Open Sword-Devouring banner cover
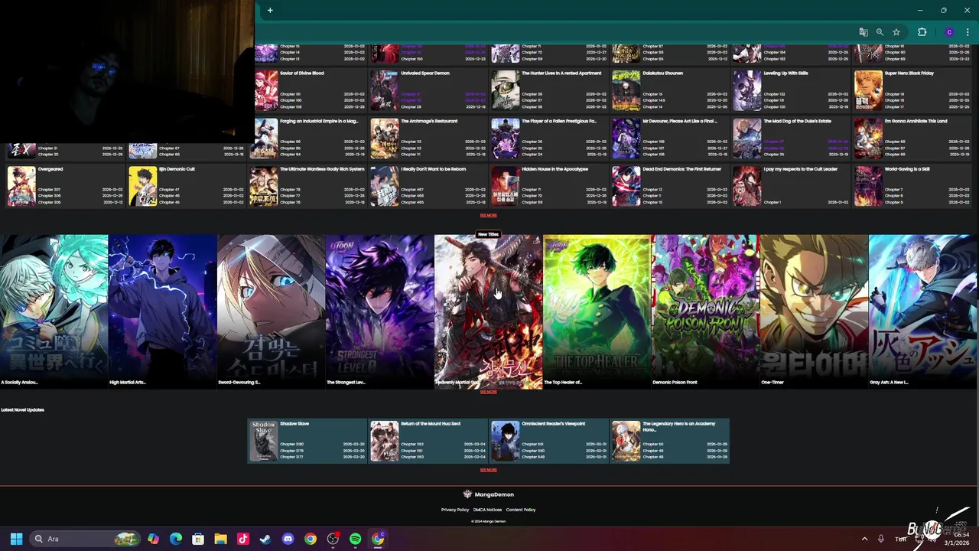 (271, 311)
